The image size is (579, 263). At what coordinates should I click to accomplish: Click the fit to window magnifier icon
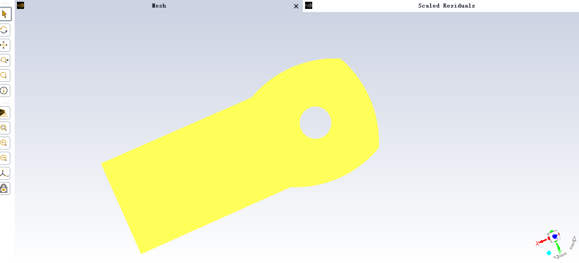click(4, 128)
